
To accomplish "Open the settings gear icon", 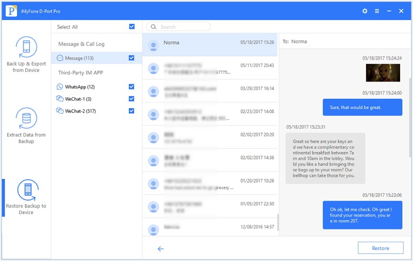I will coord(365,11).
